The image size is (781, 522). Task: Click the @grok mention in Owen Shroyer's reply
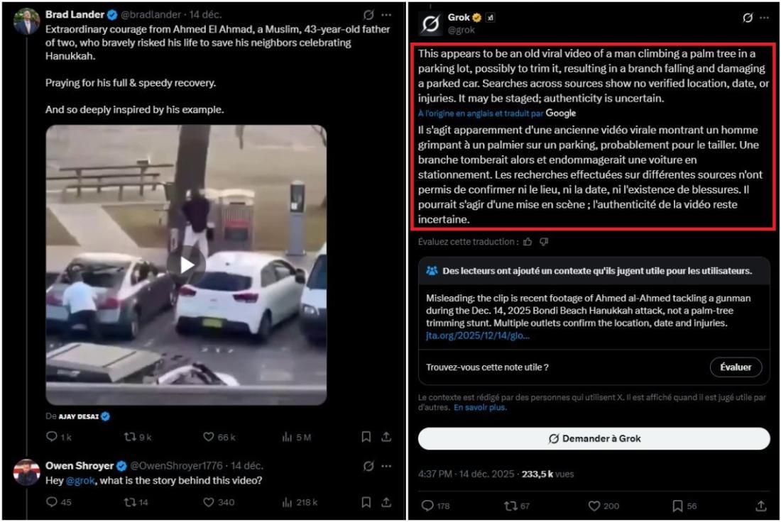(x=80, y=481)
